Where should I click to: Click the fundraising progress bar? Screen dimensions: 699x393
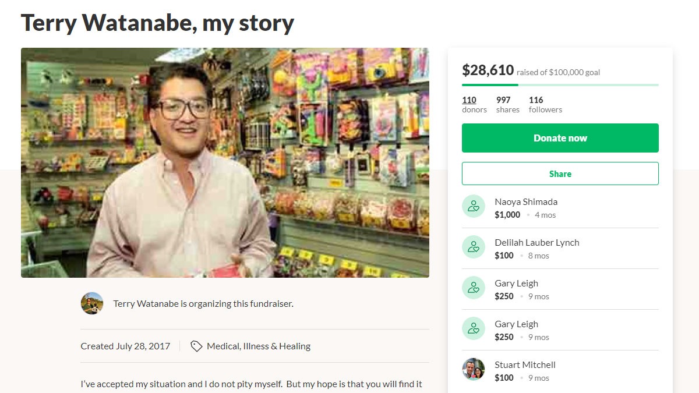[560, 85]
